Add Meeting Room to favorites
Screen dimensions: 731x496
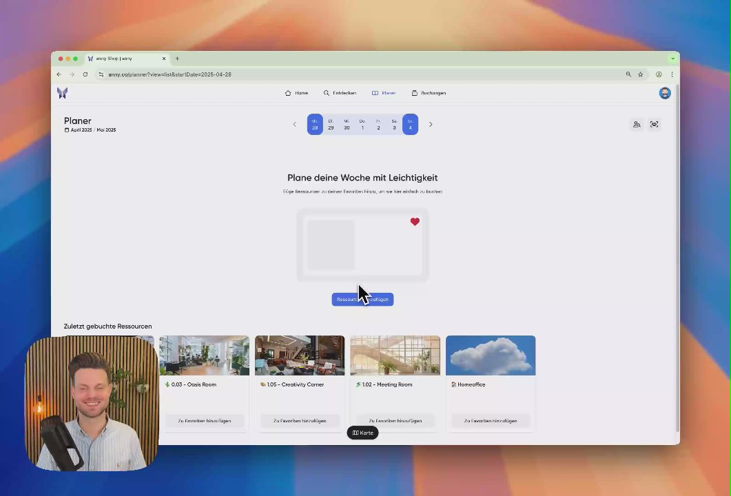pyautogui.click(x=395, y=420)
